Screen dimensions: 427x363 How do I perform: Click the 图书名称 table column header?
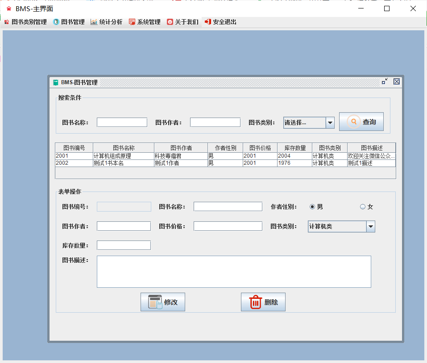124,148
